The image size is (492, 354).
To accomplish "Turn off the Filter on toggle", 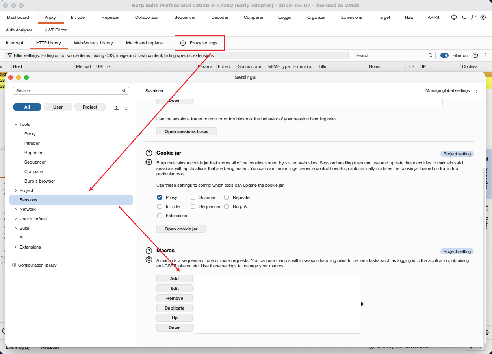I will pos(444,55).
